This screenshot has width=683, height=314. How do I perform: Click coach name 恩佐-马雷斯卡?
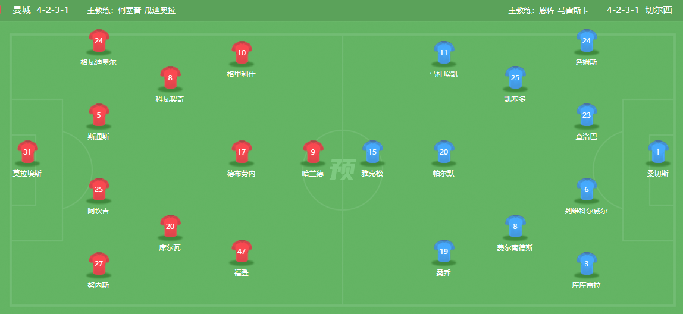coord(564,10)
